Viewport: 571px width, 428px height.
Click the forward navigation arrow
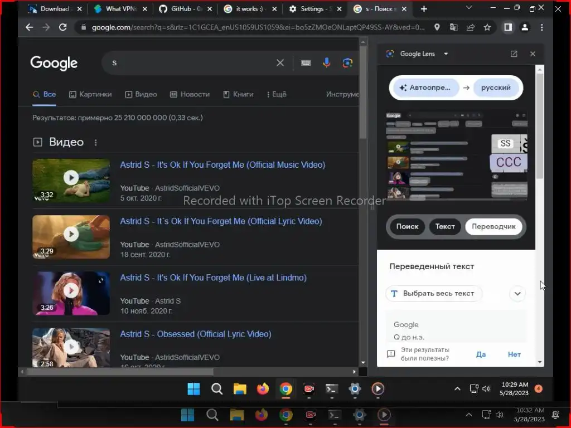(x=46, y=27)
